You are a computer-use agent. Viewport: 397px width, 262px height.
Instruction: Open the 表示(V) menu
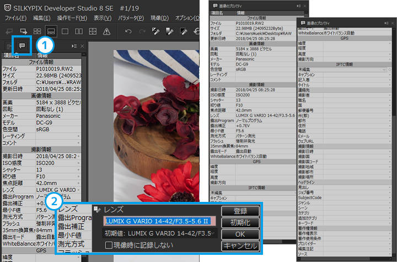pyautogui.click(x=103, y=18)
